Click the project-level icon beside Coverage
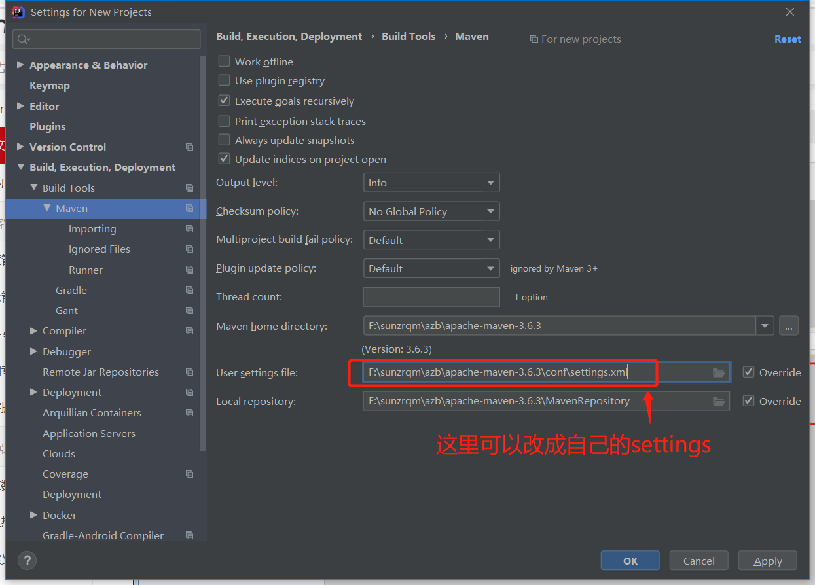The width and height of the screenshot is (815, 585). [x=189, y=474]
